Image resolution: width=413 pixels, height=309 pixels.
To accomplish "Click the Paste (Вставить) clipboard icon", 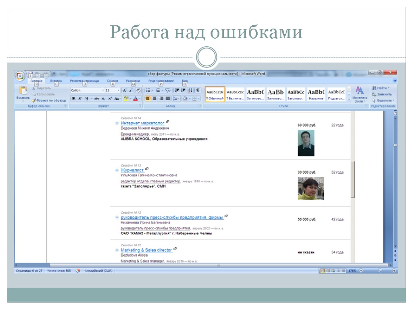I will (x=23, y=91).
